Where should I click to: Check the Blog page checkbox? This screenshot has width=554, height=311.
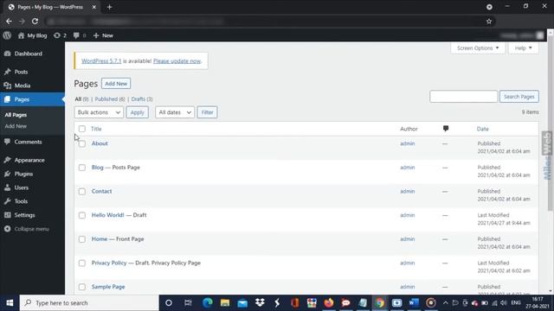pyautogui.click(x=82, y=168)
